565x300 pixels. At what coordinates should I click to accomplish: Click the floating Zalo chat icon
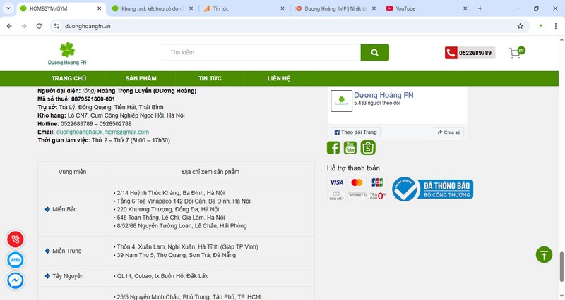(x=15, y=260)
